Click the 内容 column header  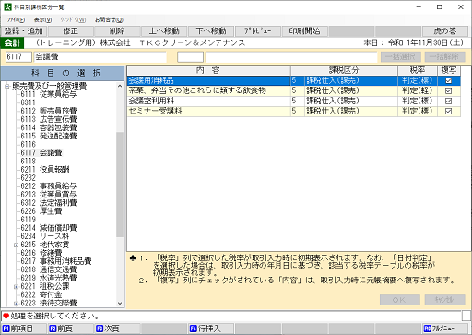pyautogui.click(x=208, y=70)
